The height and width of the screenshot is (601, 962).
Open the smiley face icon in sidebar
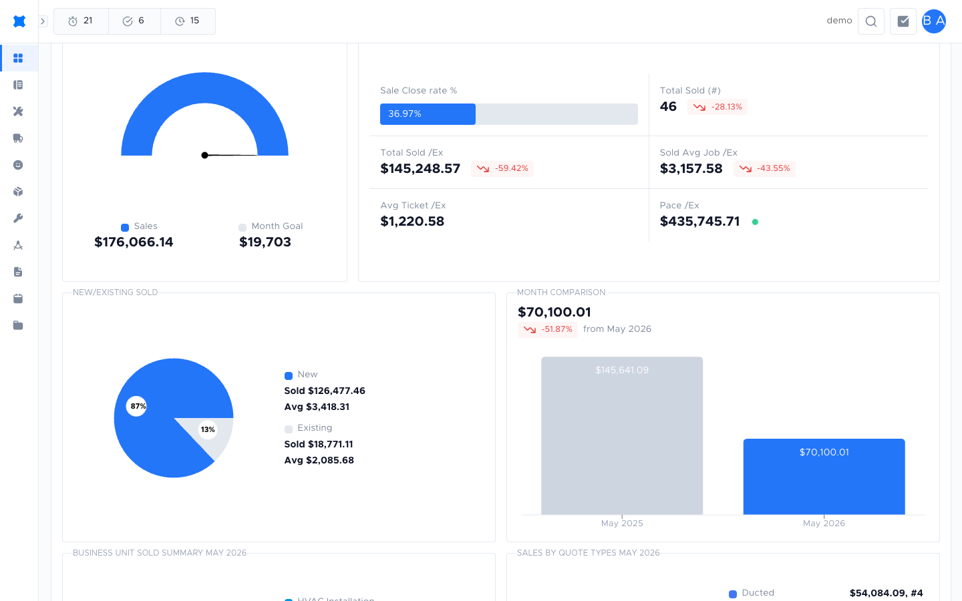(18, 165)
